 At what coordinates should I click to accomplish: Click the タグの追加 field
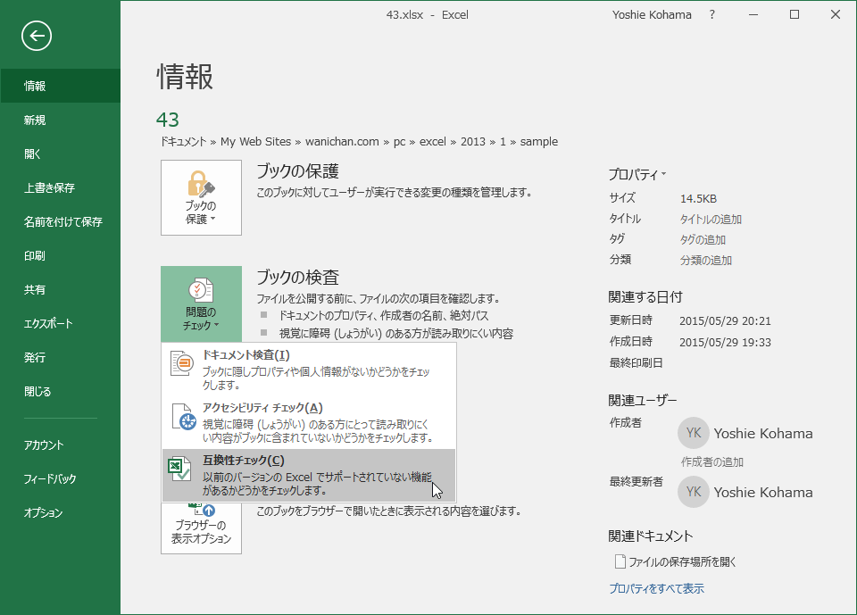[703, 239]
